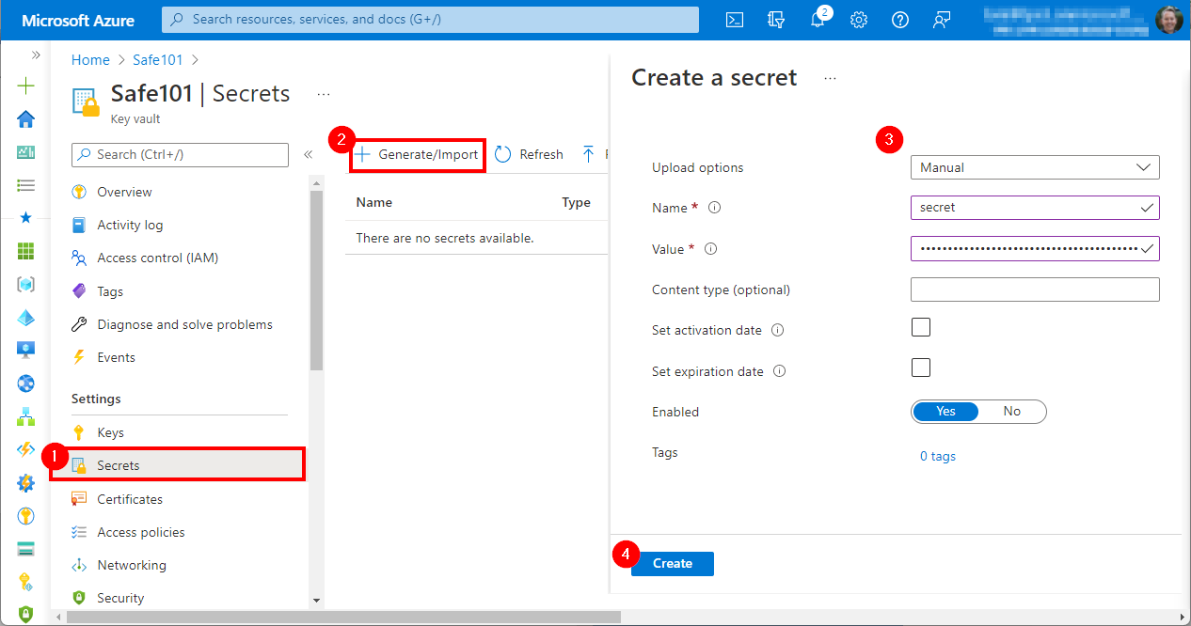
Task: Open the green shield Security icon in sidebar
Action: click(25, 614)
